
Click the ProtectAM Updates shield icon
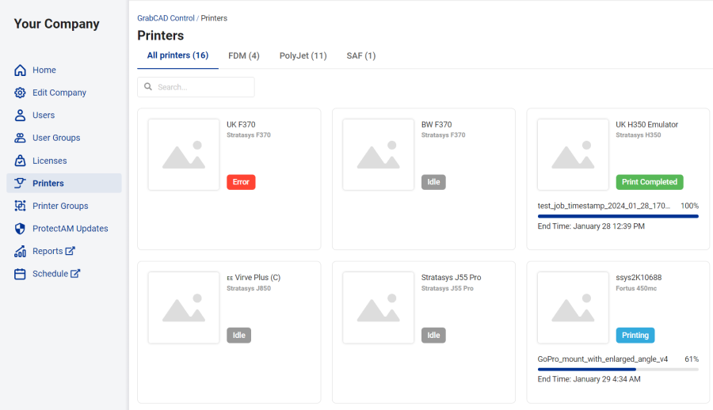coord(21,229)
